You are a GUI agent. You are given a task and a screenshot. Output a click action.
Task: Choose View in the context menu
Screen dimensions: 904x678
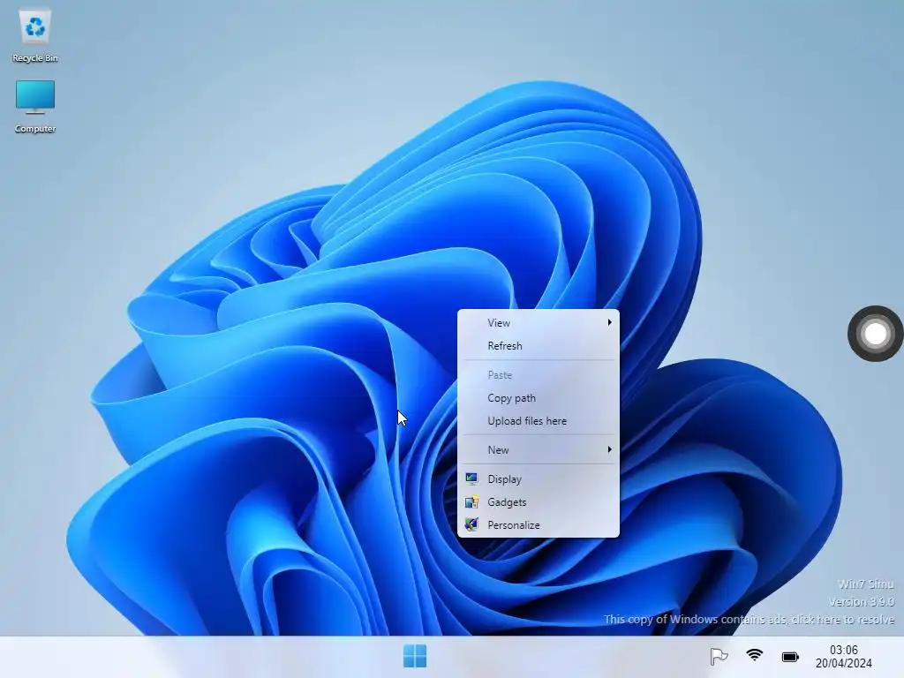539,323
